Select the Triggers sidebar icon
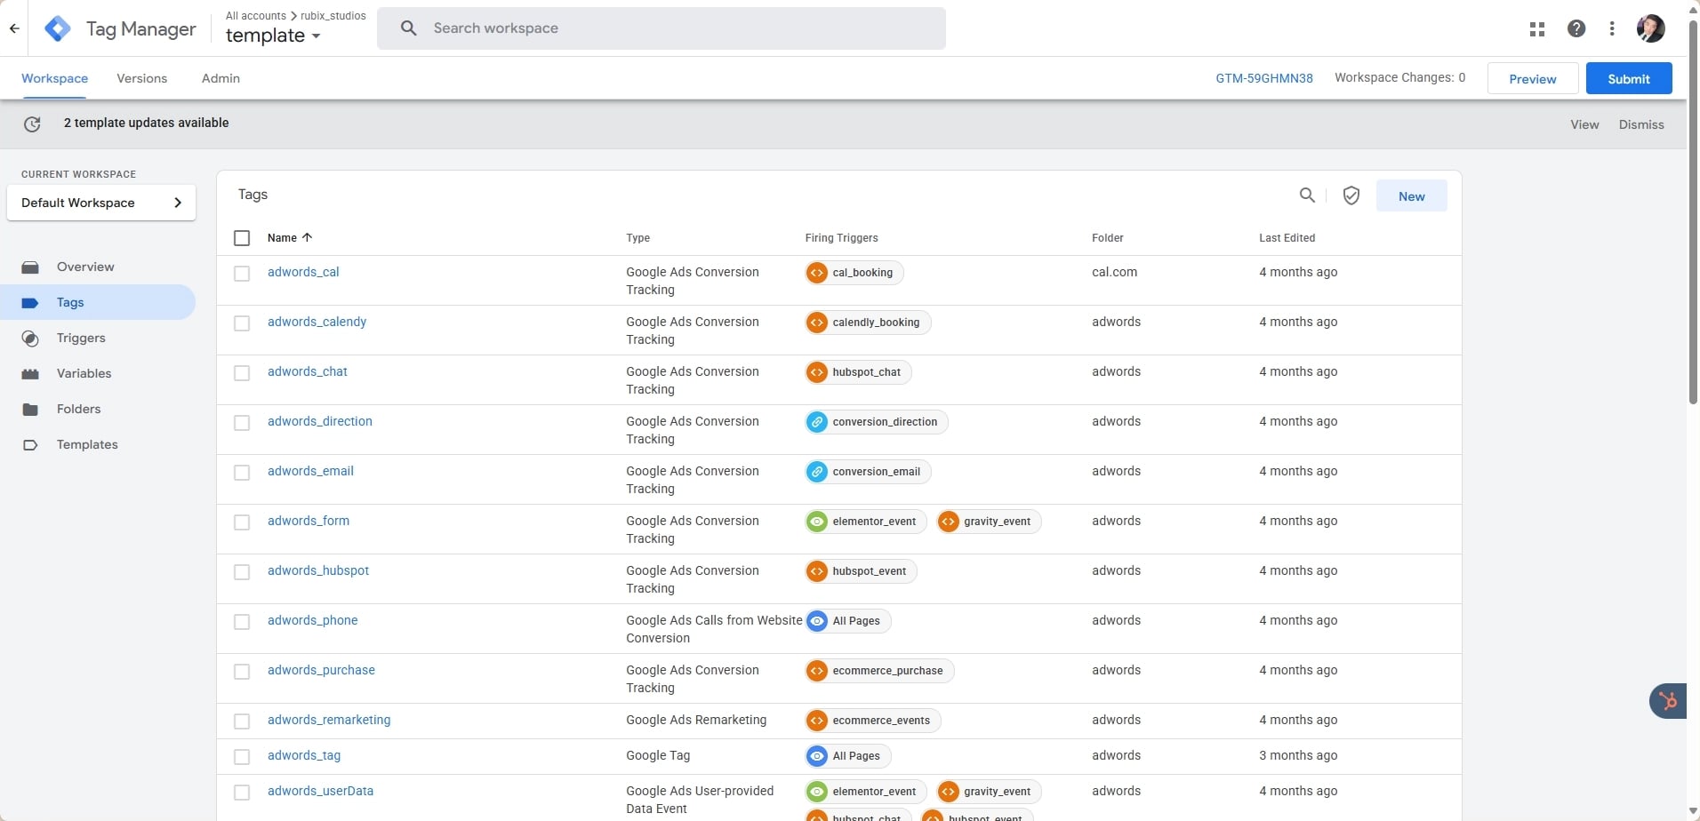 click(x=30, y=338)
